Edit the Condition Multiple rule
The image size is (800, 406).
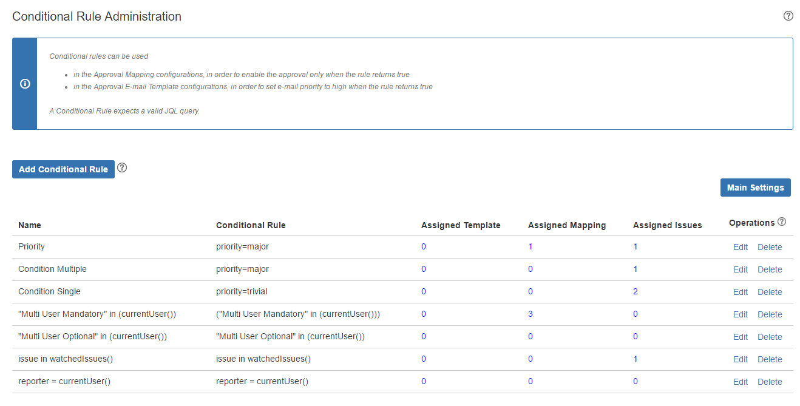740,269
